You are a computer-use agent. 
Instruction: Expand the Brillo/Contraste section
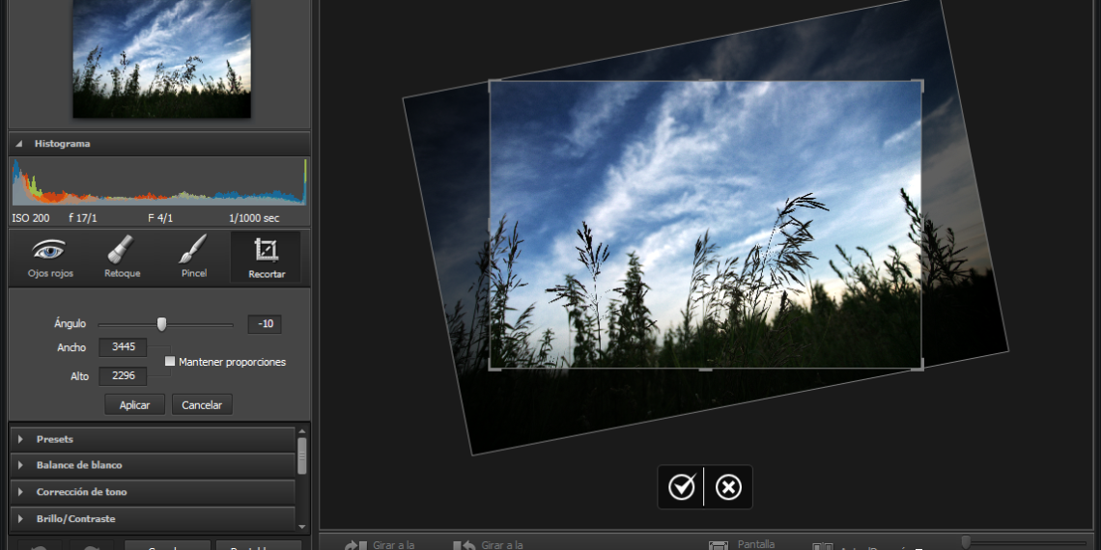(153, 518)
